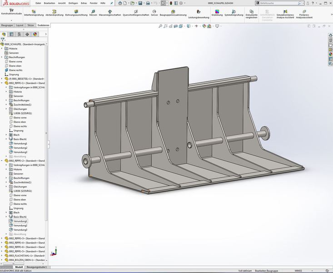Open the Bearbeiten menu
This screenshot has height=273, width=333.
click(x=50, y=3)
